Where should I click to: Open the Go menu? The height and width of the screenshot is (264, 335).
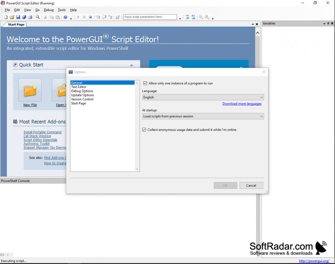point(38,10)
